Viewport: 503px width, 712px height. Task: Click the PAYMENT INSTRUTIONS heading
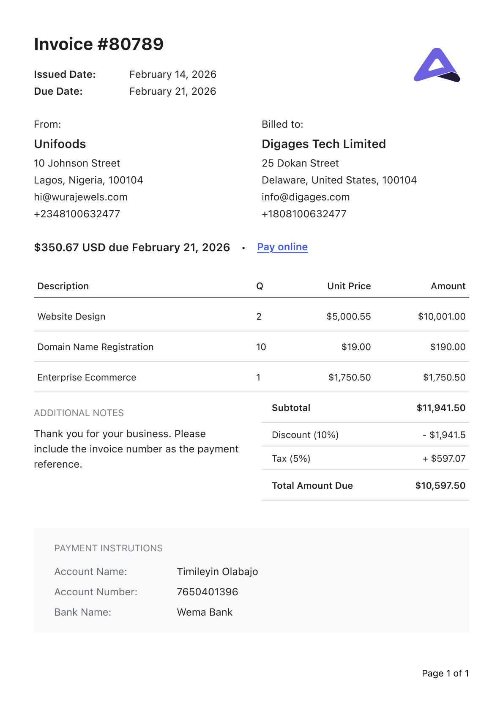(x=109, y=548)
